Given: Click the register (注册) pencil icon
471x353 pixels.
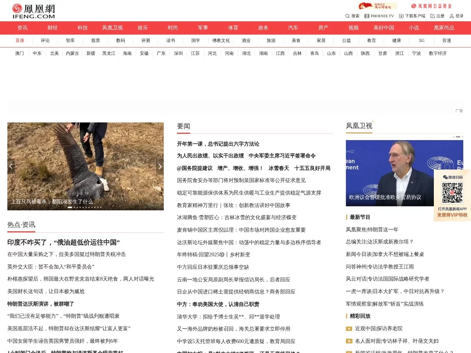Looking at the screenshot, I should pos(432,16).
